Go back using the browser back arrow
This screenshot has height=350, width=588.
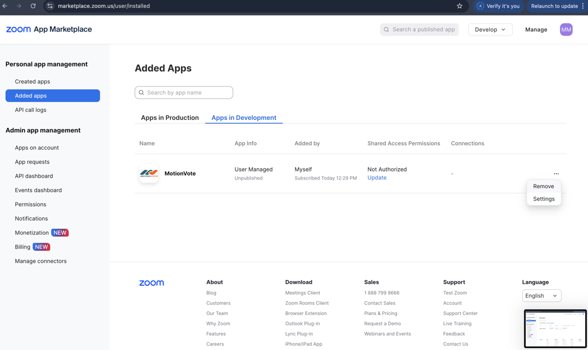point(5,6)
